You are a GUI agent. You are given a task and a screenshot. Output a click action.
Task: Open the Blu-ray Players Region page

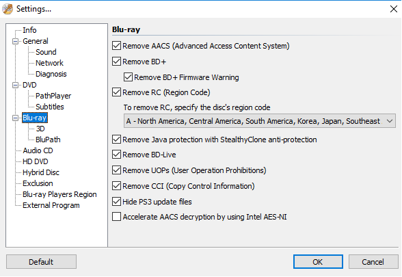pos(59,194)
